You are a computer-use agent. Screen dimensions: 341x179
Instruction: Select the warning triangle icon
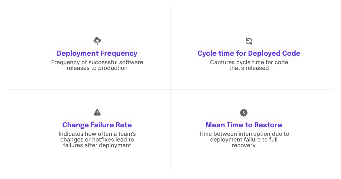coord(97,113)
